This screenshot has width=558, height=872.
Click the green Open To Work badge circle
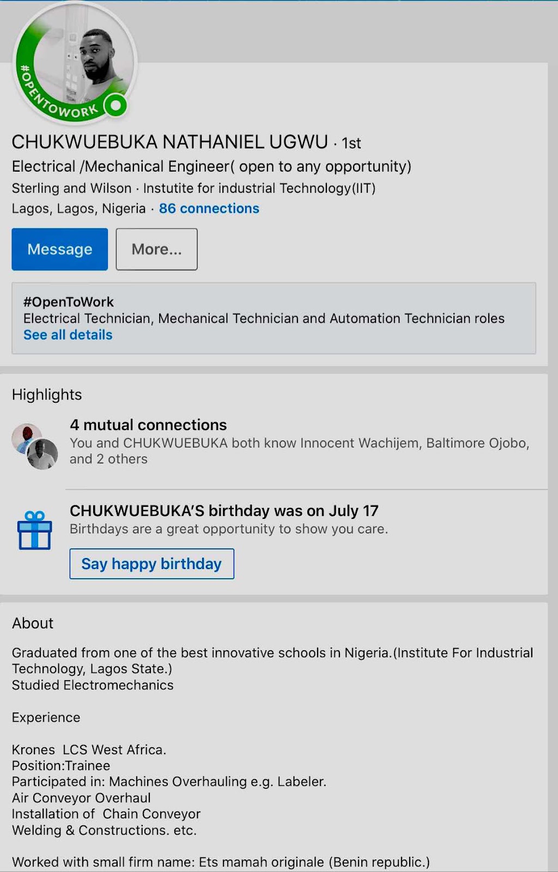pos(116,105)
